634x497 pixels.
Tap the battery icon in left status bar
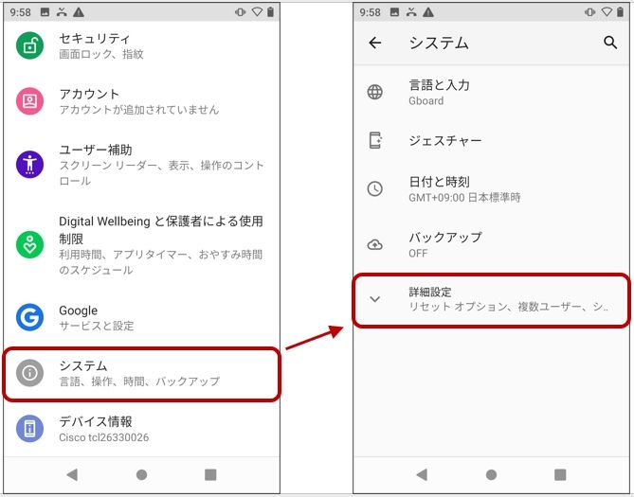click(x=270, y=12)
